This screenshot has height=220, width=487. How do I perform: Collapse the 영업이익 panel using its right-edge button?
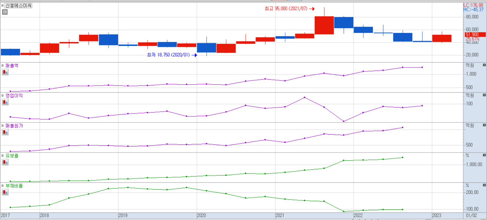click(484, 95)
